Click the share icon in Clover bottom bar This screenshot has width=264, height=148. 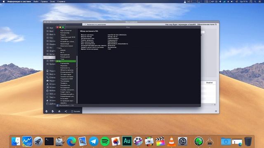click(66, 111)
